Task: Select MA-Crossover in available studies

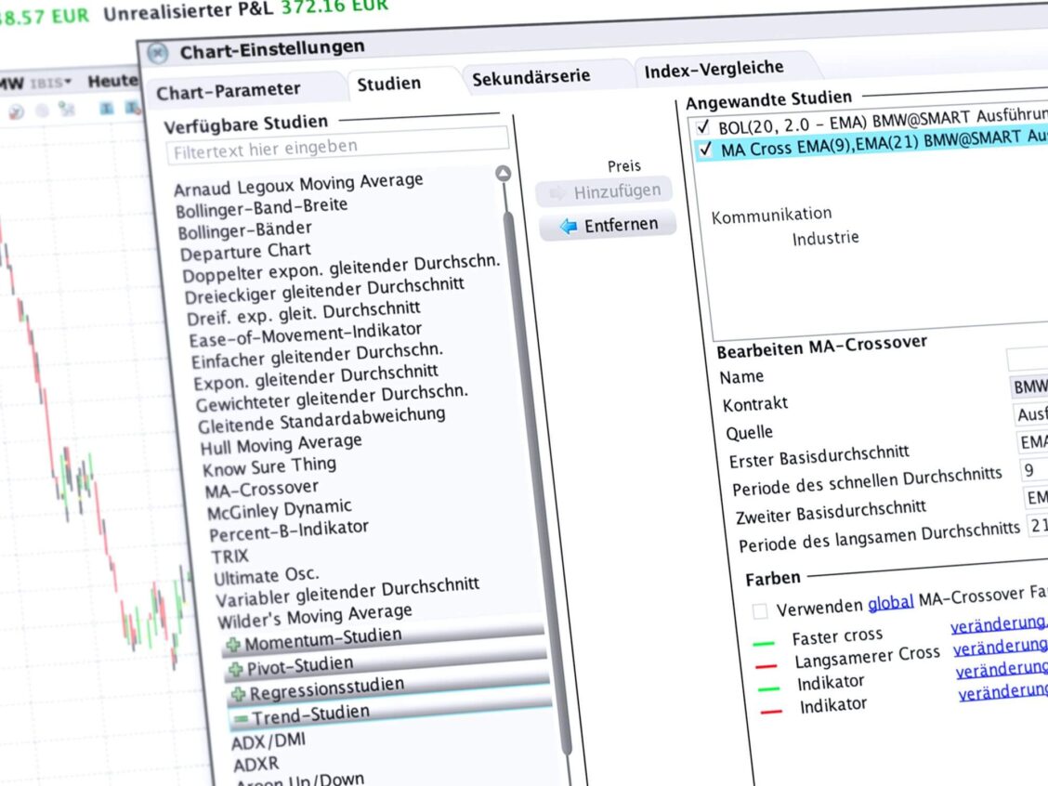Action: [262, 489]
